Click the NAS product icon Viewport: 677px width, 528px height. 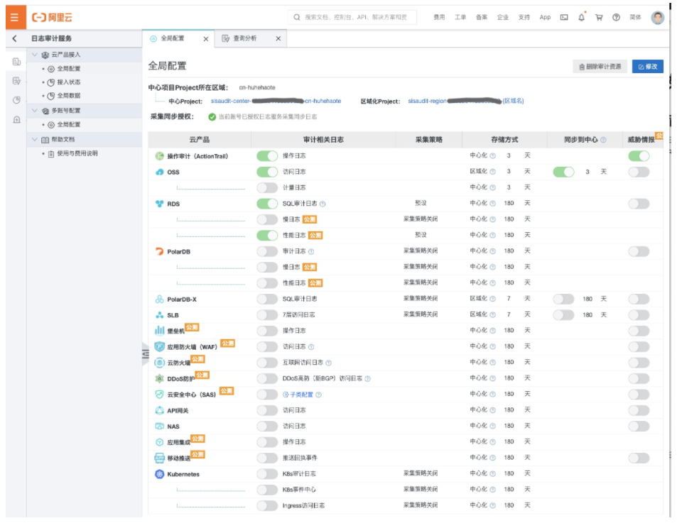tap(159, 427)
